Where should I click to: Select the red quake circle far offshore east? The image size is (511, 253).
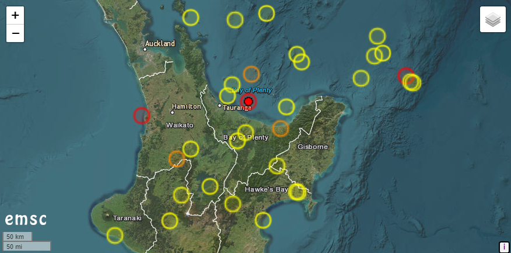pyautogui.click(x=406, y=76)
